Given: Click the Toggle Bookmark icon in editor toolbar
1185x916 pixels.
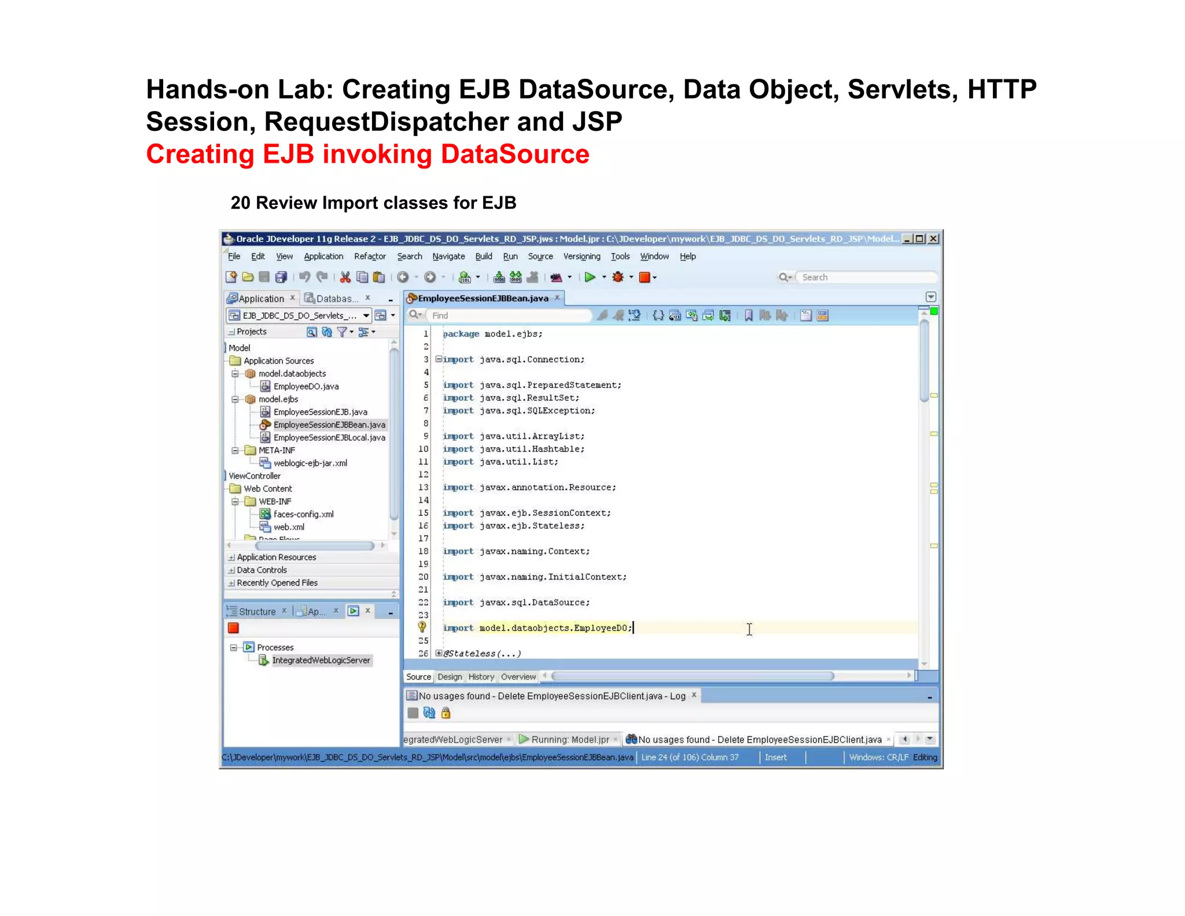Looking at the screenshot, I should [x=749, y=316].
